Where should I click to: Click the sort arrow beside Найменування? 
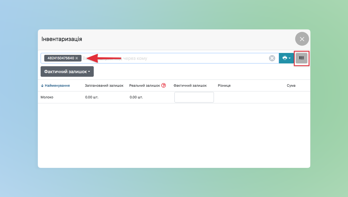pyautogui.click(x=42, y=86)
